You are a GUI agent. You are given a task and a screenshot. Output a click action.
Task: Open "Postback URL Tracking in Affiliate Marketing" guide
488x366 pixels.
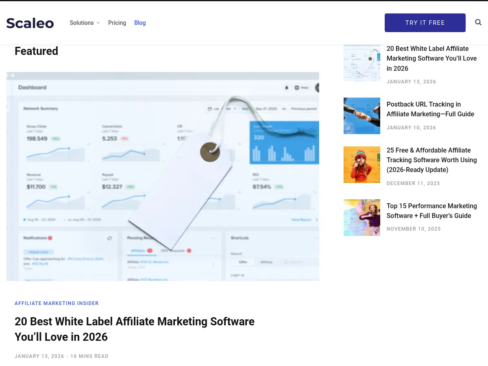[430, 109]
